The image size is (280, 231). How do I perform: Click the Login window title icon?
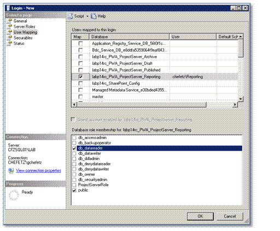[x=8, y=8]
